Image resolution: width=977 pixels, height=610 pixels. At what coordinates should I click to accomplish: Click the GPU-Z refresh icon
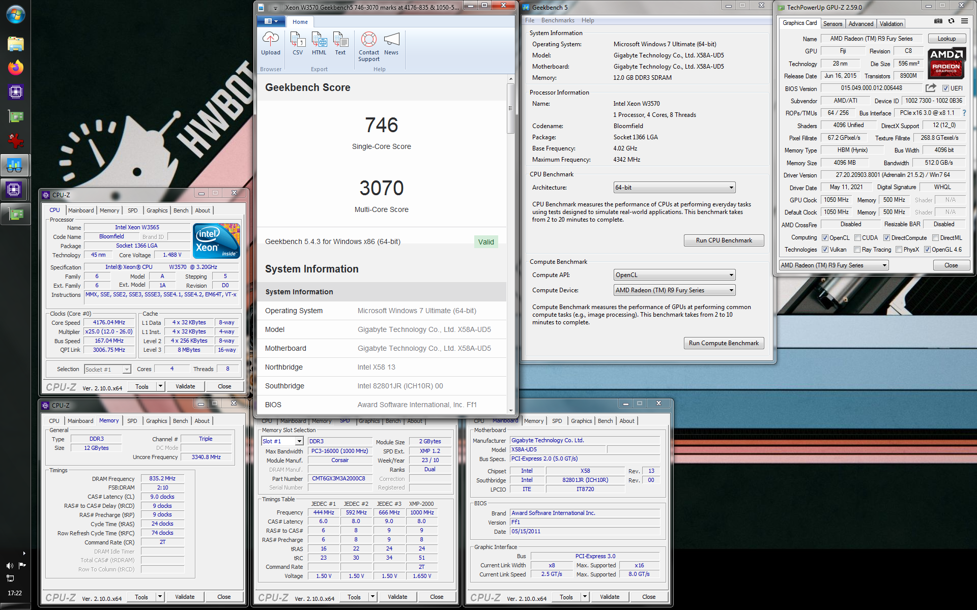[951, 21]
